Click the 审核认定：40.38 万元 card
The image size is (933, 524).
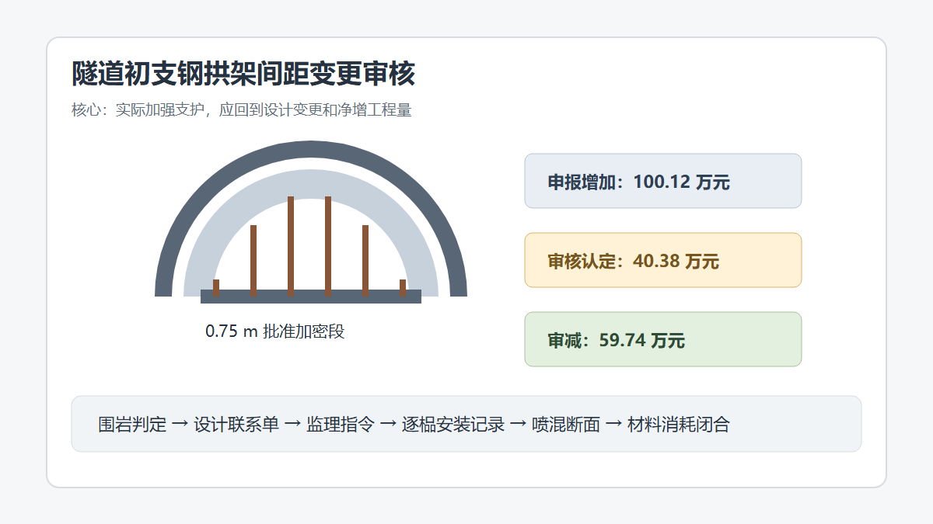point(663,260)
